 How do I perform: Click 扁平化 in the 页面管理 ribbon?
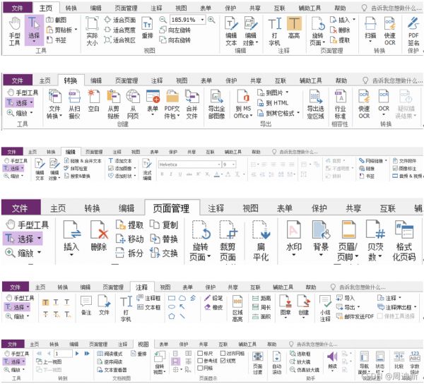(261, 241)
